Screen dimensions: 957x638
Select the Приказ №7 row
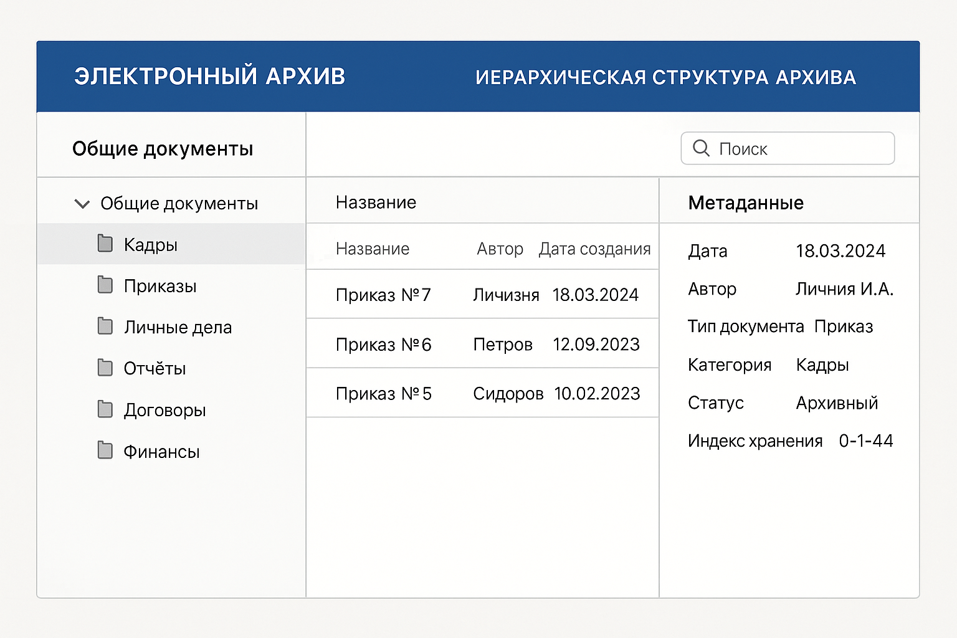pos(482,294)
